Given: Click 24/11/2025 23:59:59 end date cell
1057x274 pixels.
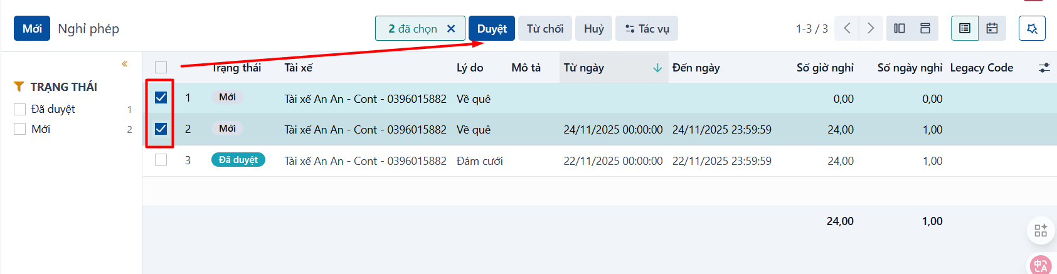Looking at the screenshot, I should 722,130.
